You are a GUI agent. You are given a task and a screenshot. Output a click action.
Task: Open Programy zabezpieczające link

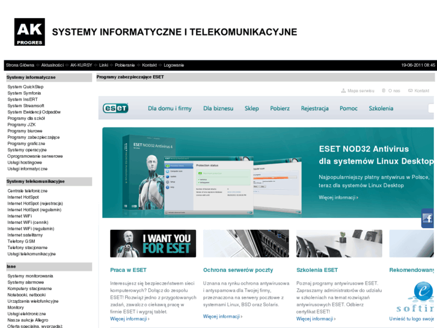pyautogui.click(x=34, y=137)
